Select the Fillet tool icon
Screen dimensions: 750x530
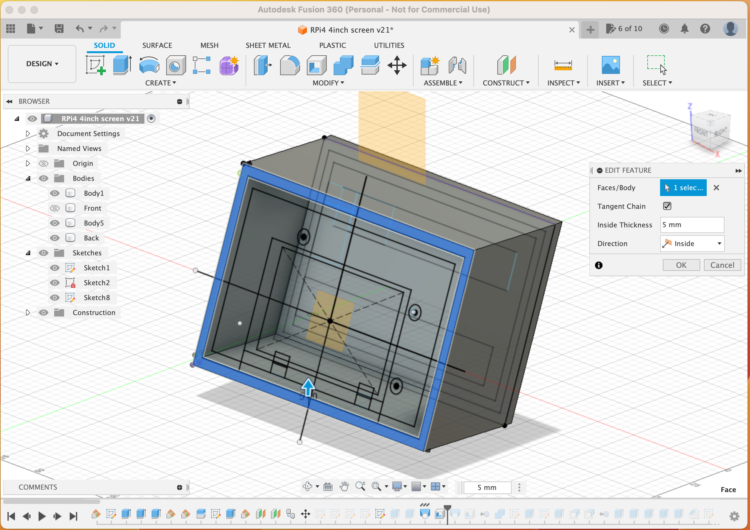(x=290, y=65)
